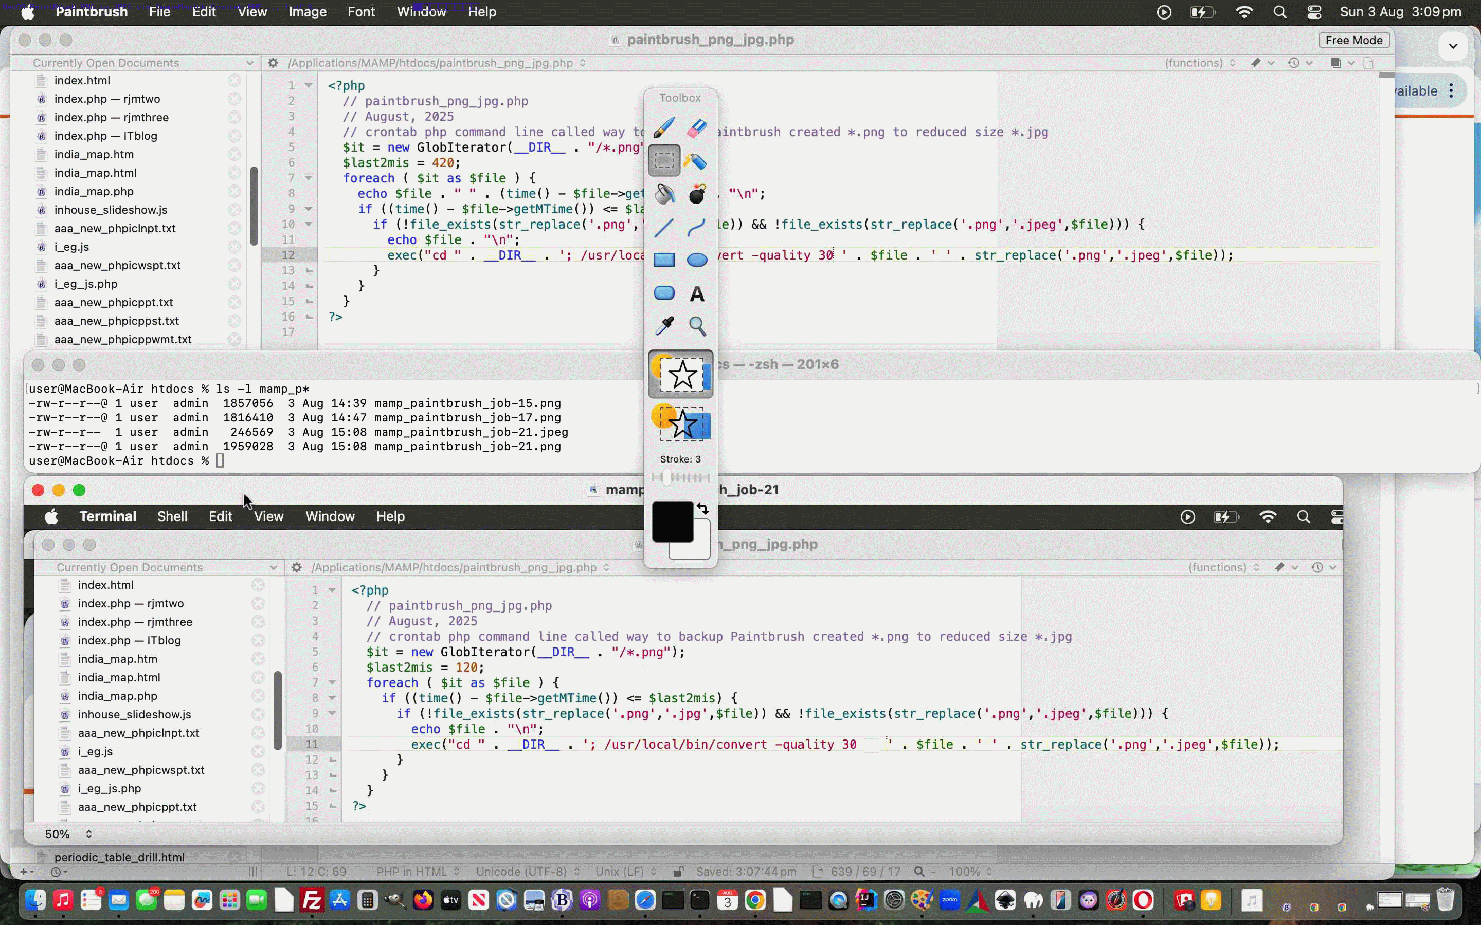This screenshot has height=925, width=1481.
Task: Open the Paintbrush File menu
Action: click(x=159, y=12)
